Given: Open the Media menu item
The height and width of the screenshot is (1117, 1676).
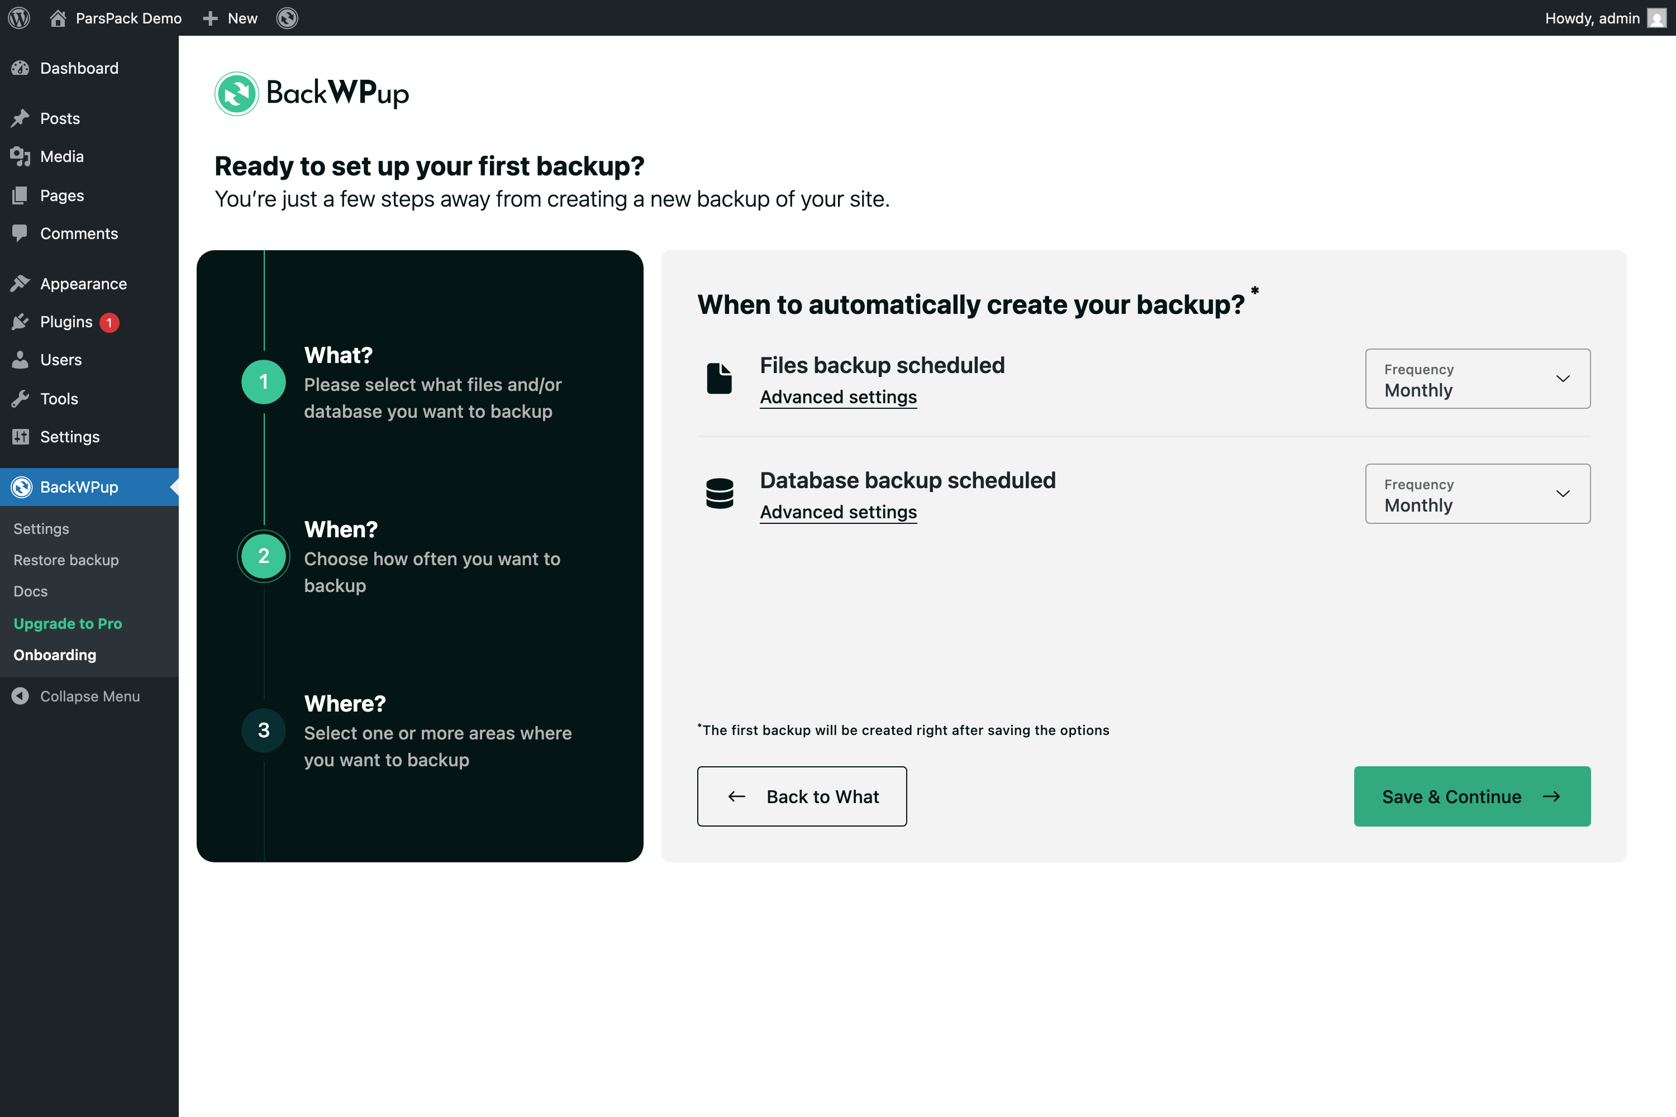Looking at the screenshot, I should [x=62, y=157].
